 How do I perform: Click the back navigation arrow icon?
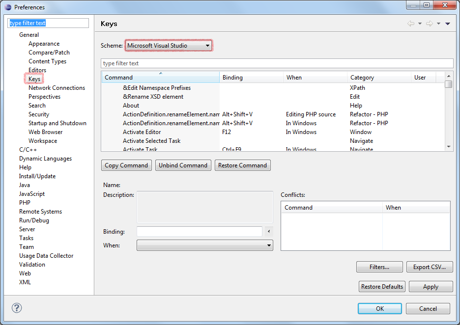[410, 24]
